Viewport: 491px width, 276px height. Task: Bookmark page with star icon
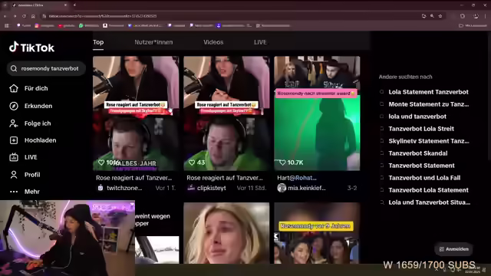(440, 16)
